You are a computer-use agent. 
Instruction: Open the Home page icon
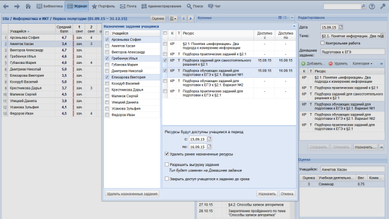point(28,6)
